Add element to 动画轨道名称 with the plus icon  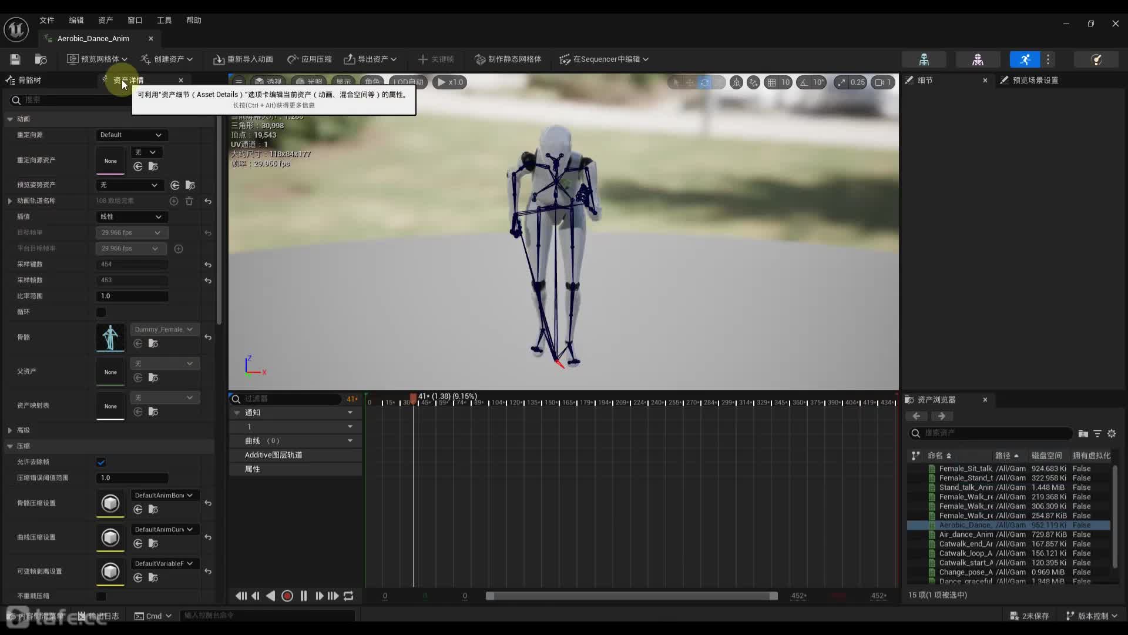pos(174,201)
